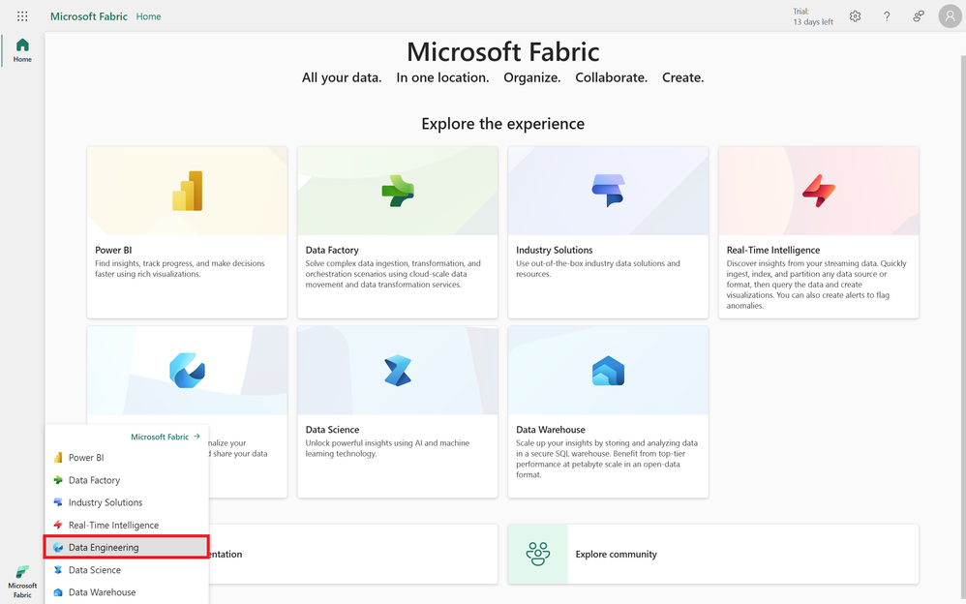
Task: Select Data Warehouse label in the switcher menu
Action: (103, 592)
